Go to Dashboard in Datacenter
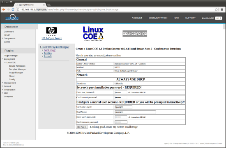Image resolution: width=226 pixels, height=148 pixels. (9, 31)
